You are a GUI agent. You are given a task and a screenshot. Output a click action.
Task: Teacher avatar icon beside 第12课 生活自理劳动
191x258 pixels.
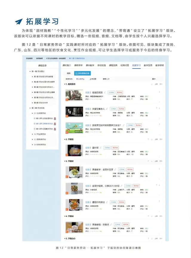(x=55, y=118)
